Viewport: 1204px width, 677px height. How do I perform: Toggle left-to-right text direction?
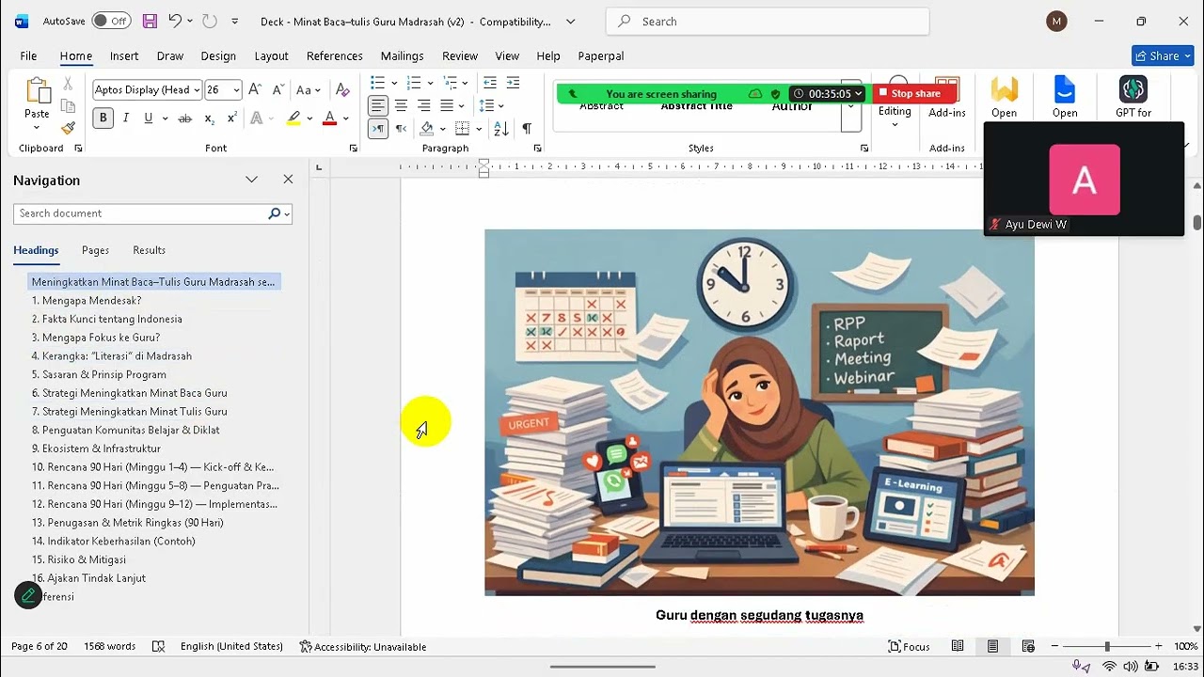coord(378,129)
